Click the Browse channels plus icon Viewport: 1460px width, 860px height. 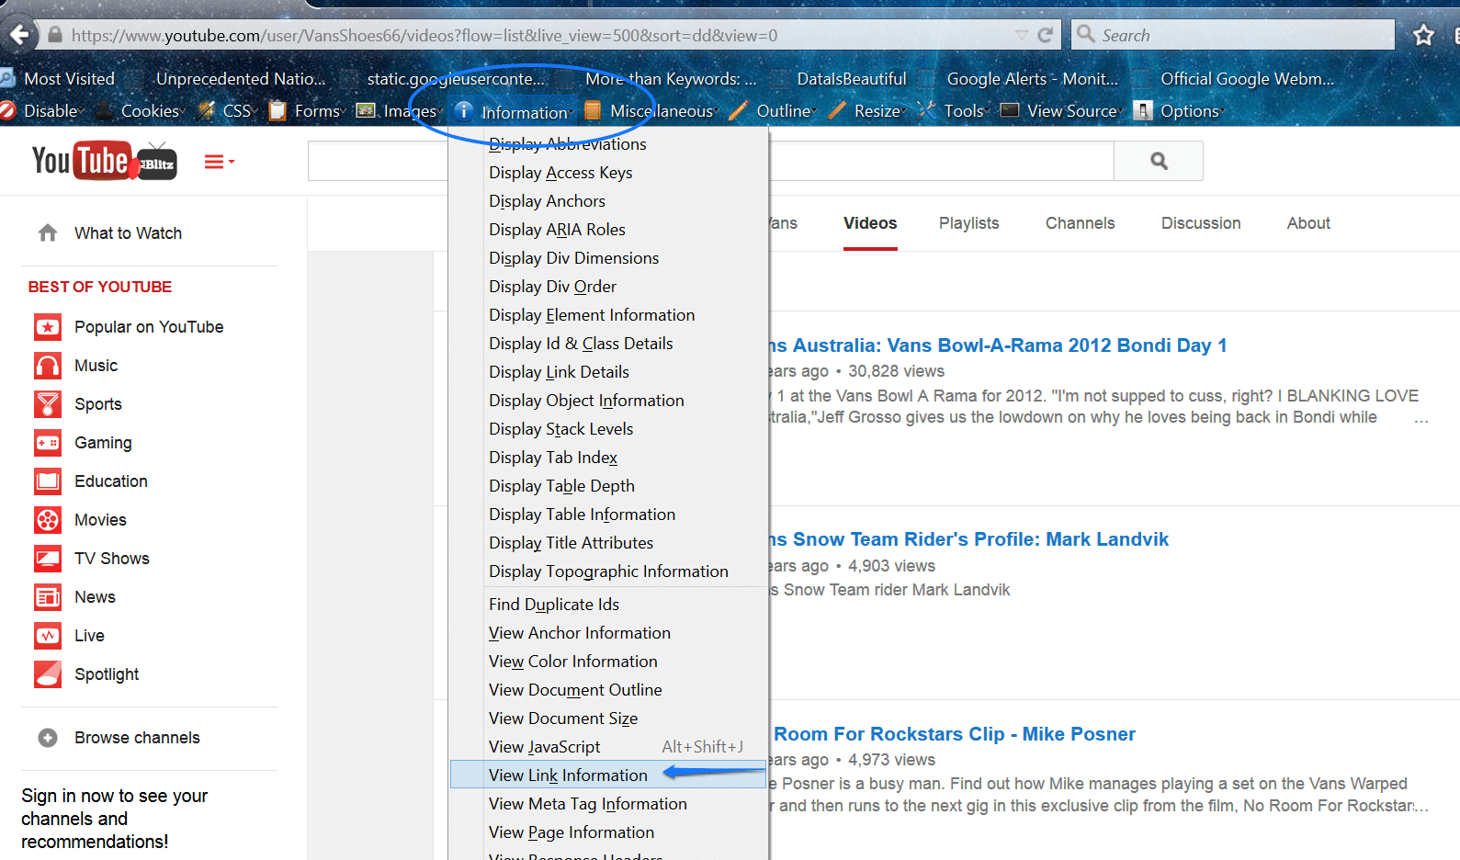48,738
